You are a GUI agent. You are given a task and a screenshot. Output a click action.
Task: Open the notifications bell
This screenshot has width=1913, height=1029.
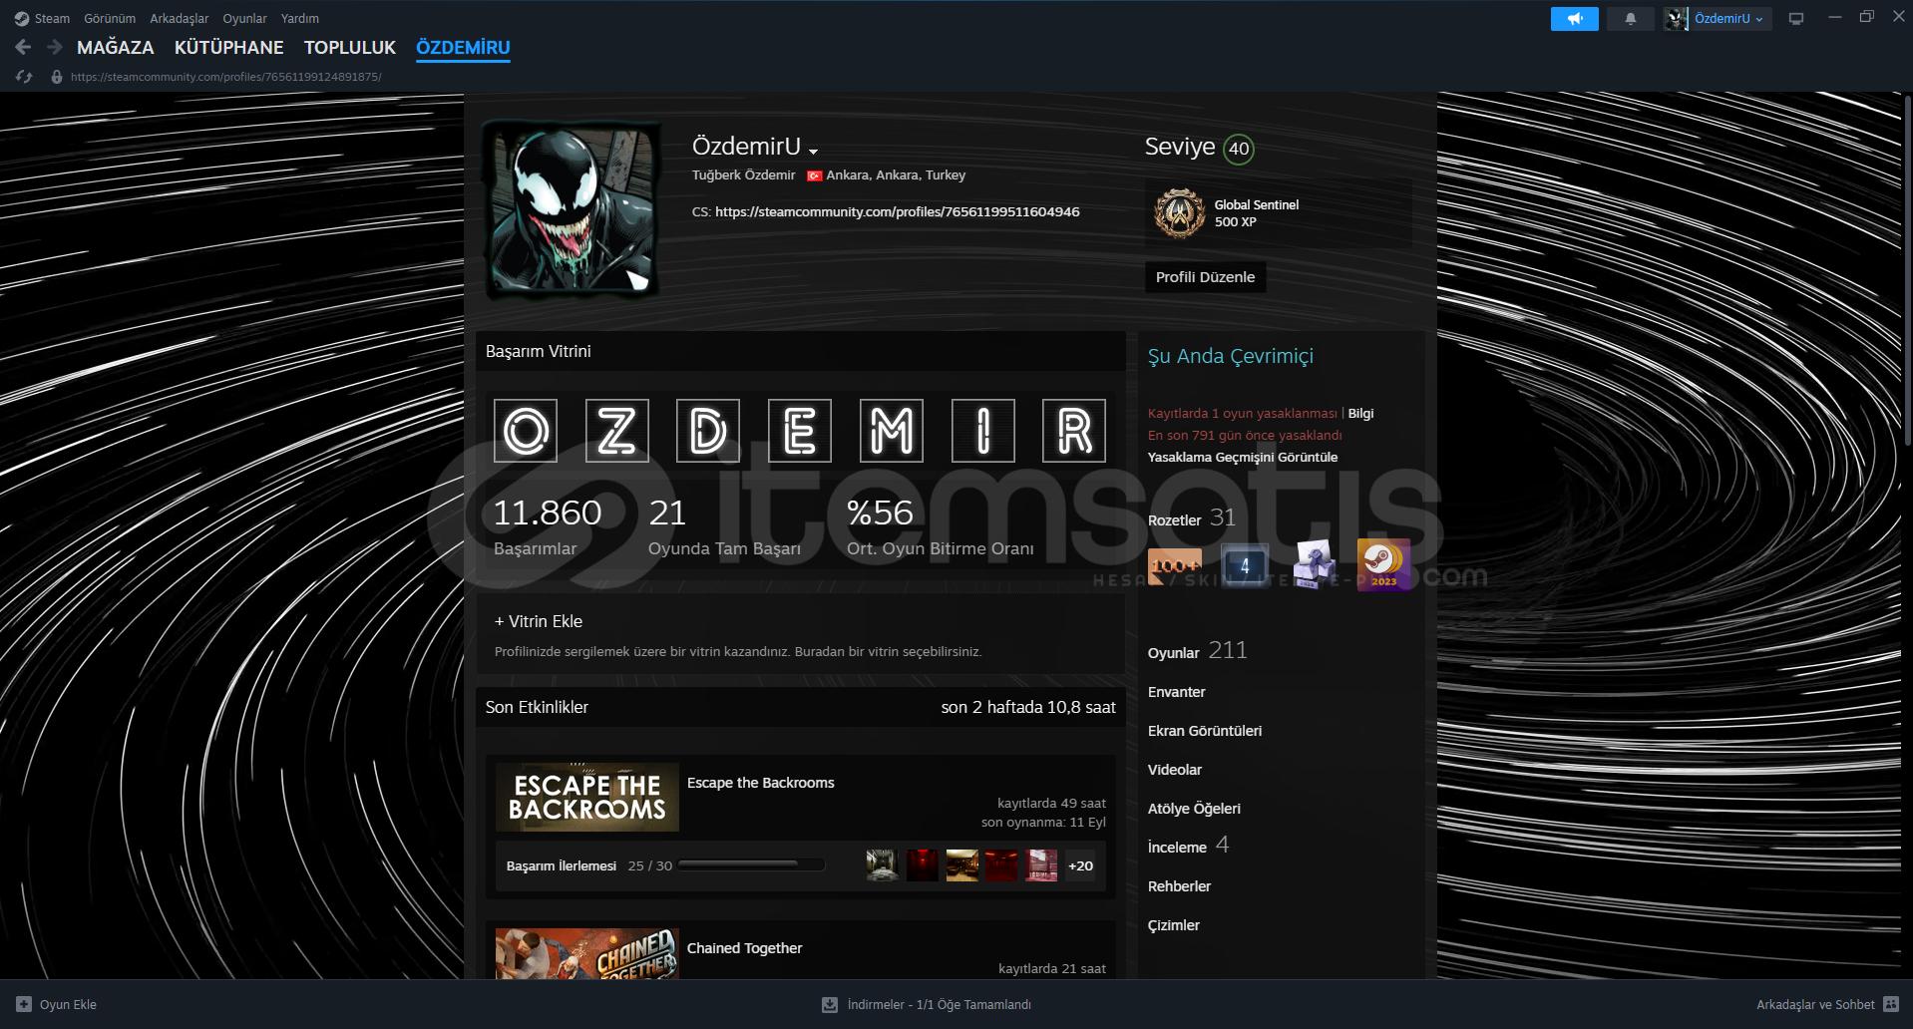(1631, 19)
